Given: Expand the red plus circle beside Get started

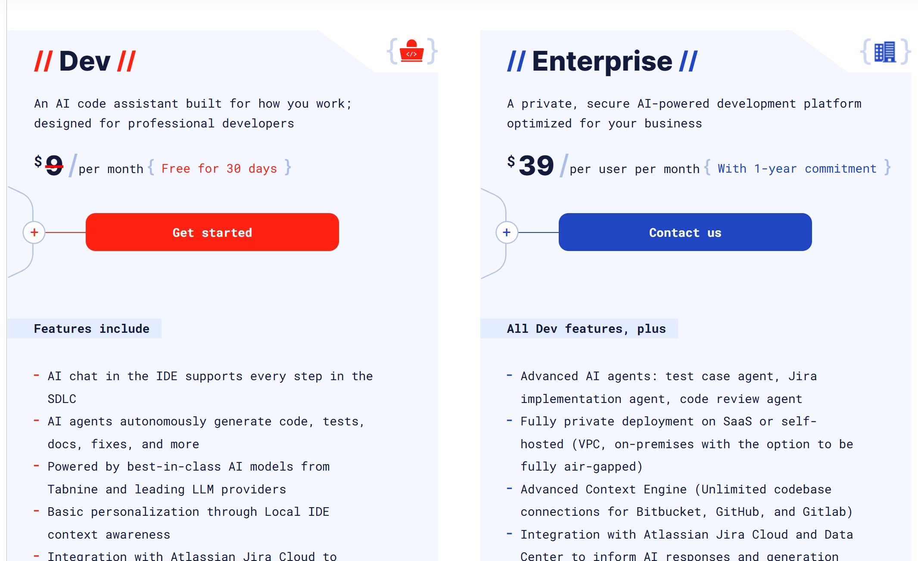Looking at the screenshot, I should (x=34, y=232).
